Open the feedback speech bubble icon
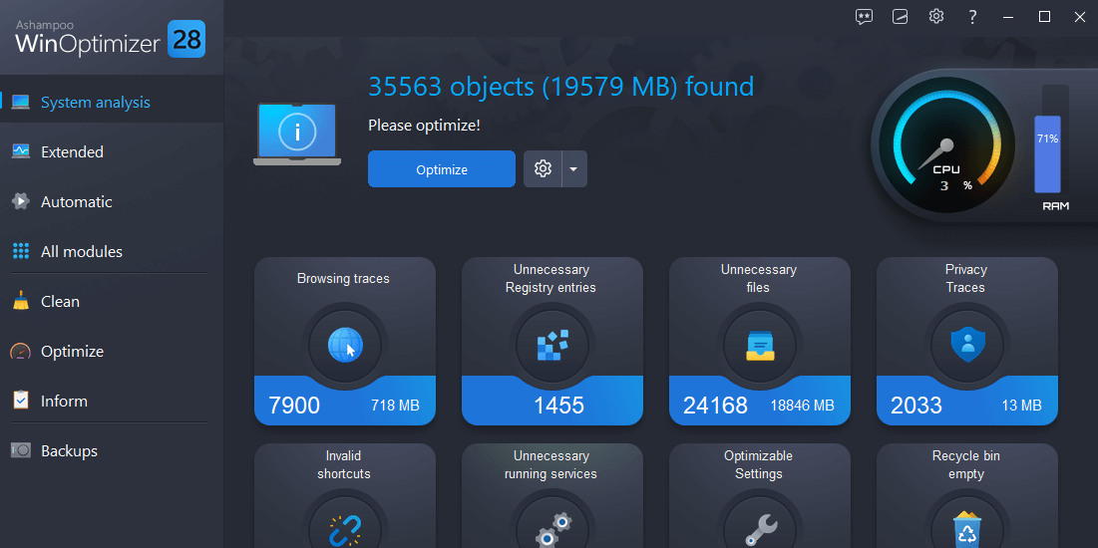This screenshot has height=548, width=1098. click(864, 17)
